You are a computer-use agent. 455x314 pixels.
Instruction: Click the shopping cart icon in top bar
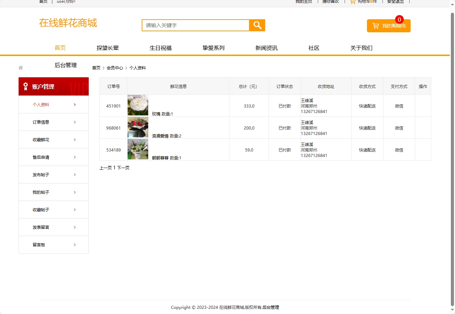tap(353, 2)
